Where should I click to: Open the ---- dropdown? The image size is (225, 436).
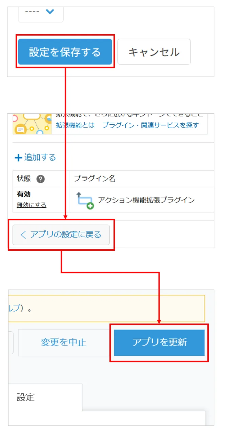(41, 13)
